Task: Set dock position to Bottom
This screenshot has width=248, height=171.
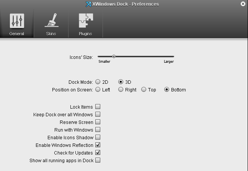Action: (x=167, y=90)
